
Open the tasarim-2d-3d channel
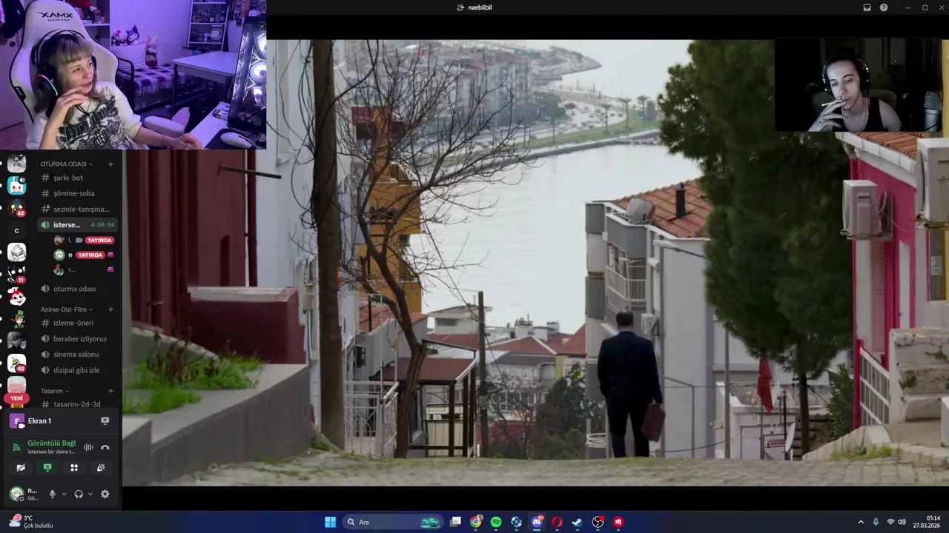(76, 404)
